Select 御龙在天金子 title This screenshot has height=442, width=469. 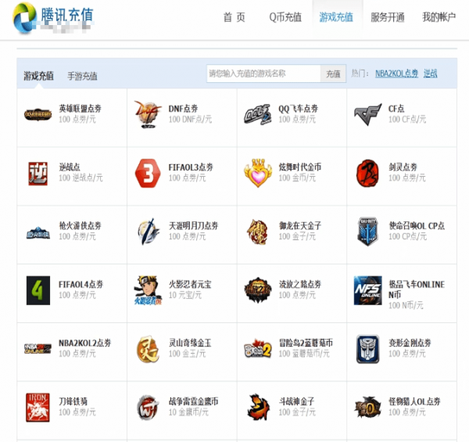pos(300,225)
